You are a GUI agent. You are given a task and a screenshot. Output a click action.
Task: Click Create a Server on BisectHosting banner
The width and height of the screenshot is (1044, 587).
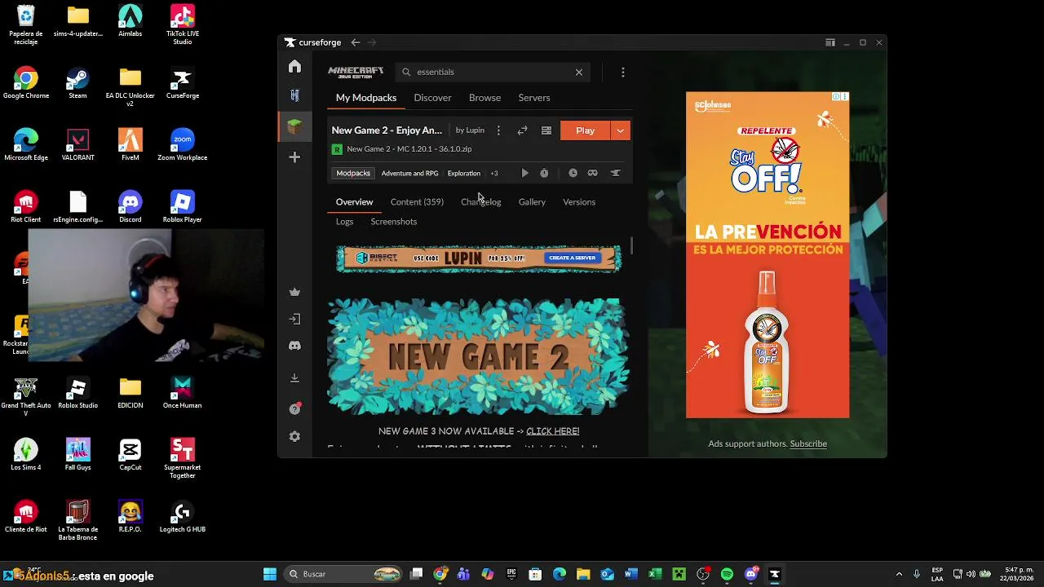pos(572,258)
